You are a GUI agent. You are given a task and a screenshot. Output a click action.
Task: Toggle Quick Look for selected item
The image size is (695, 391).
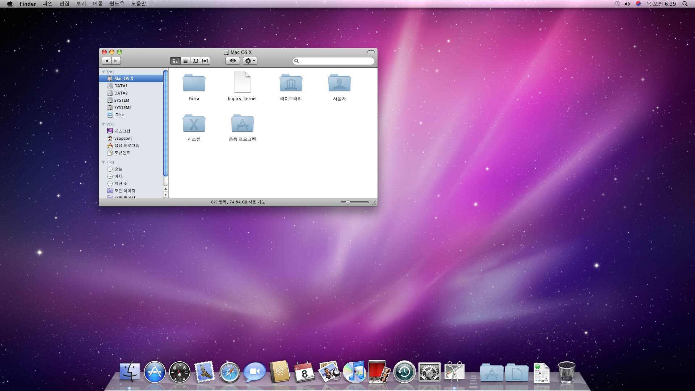232,60
